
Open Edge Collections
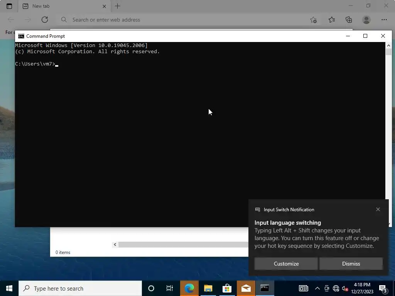tap(349, 20)
